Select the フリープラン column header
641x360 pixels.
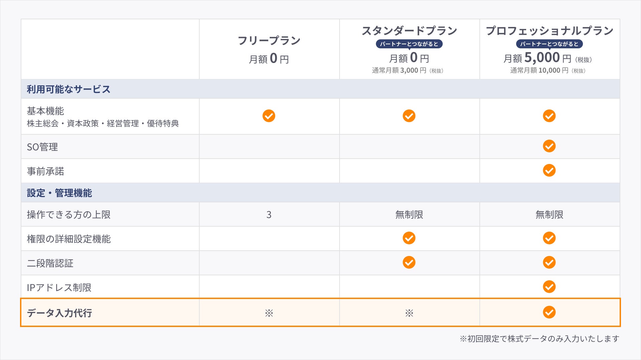point(269,41)
